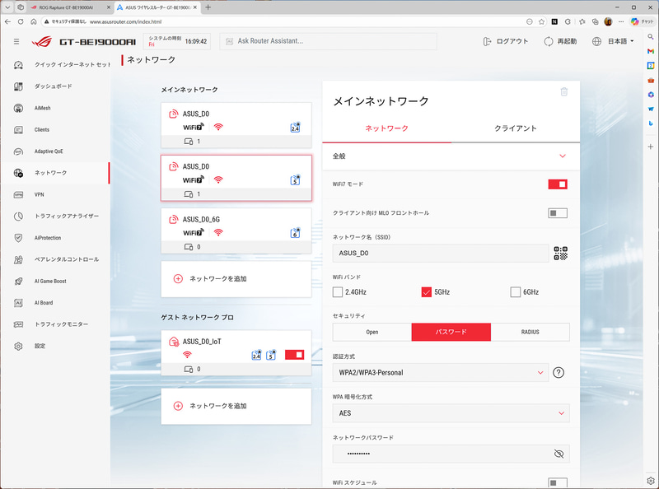Click the 2.4GHz band icon on first ASUS_D0
Screen dimensions: 659x489
coord(295,128)
